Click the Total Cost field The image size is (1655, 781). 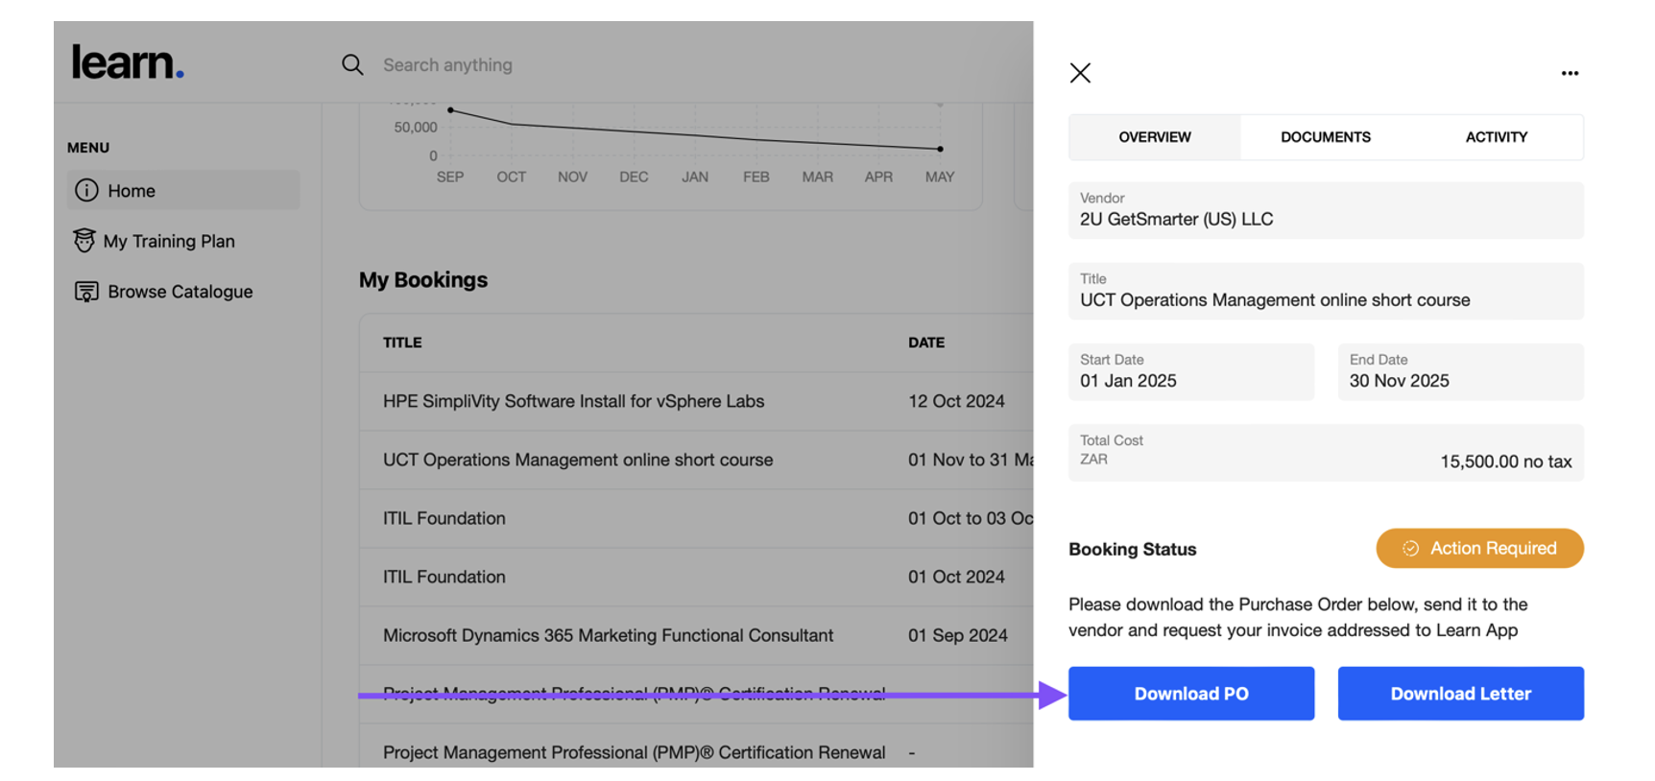click(x=1325, y=452)
